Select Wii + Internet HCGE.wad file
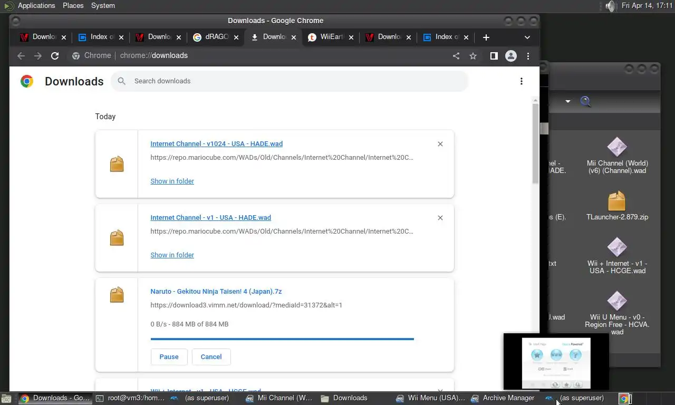 [617, 256]
